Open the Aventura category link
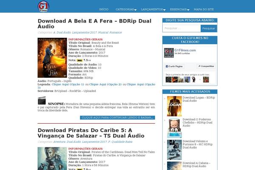The width and height of the screenshot is (255, 170). pyautogui.click(x=59, y=142)
